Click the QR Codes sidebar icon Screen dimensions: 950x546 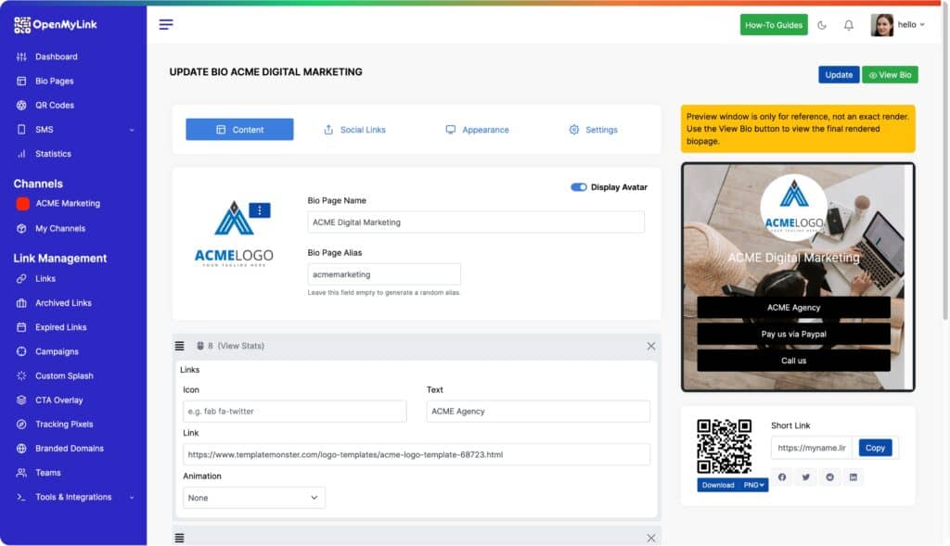pos(21,106)
